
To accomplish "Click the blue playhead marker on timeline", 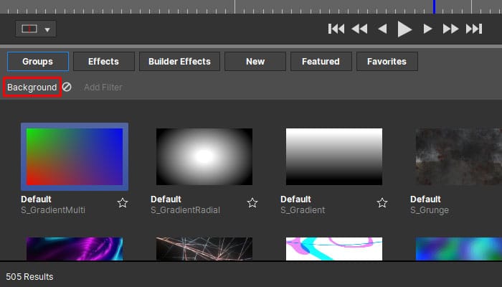I will coord(434,6).
